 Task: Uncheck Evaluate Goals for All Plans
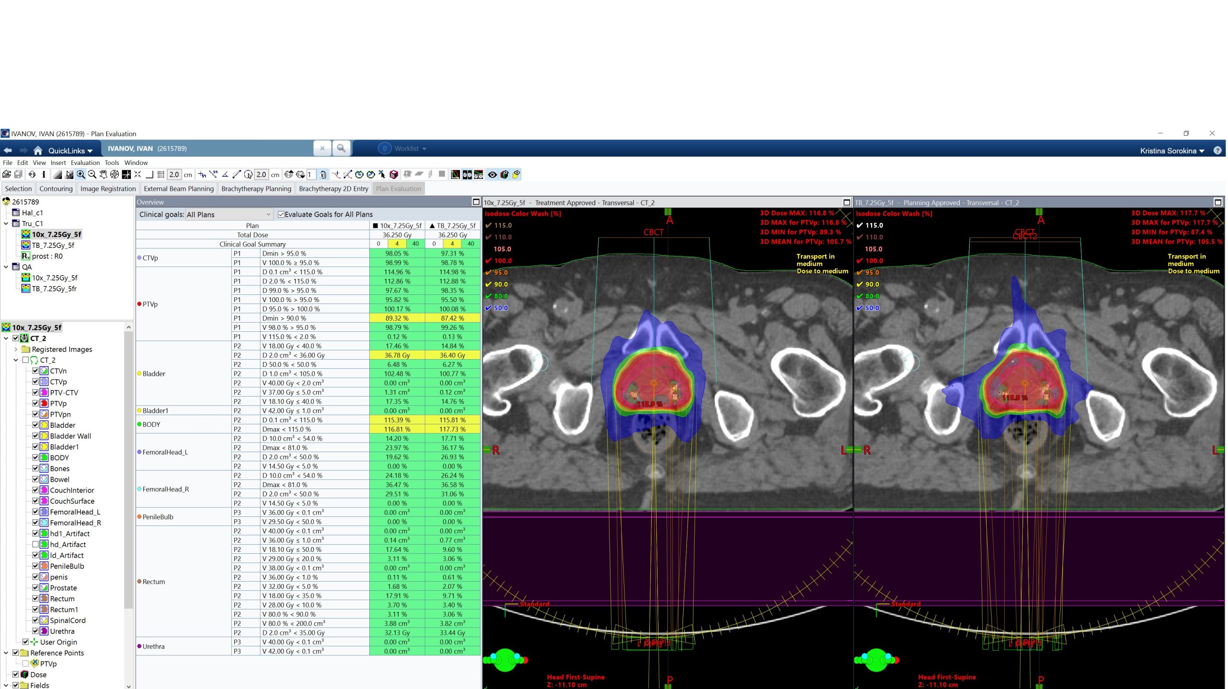point(282,214)
